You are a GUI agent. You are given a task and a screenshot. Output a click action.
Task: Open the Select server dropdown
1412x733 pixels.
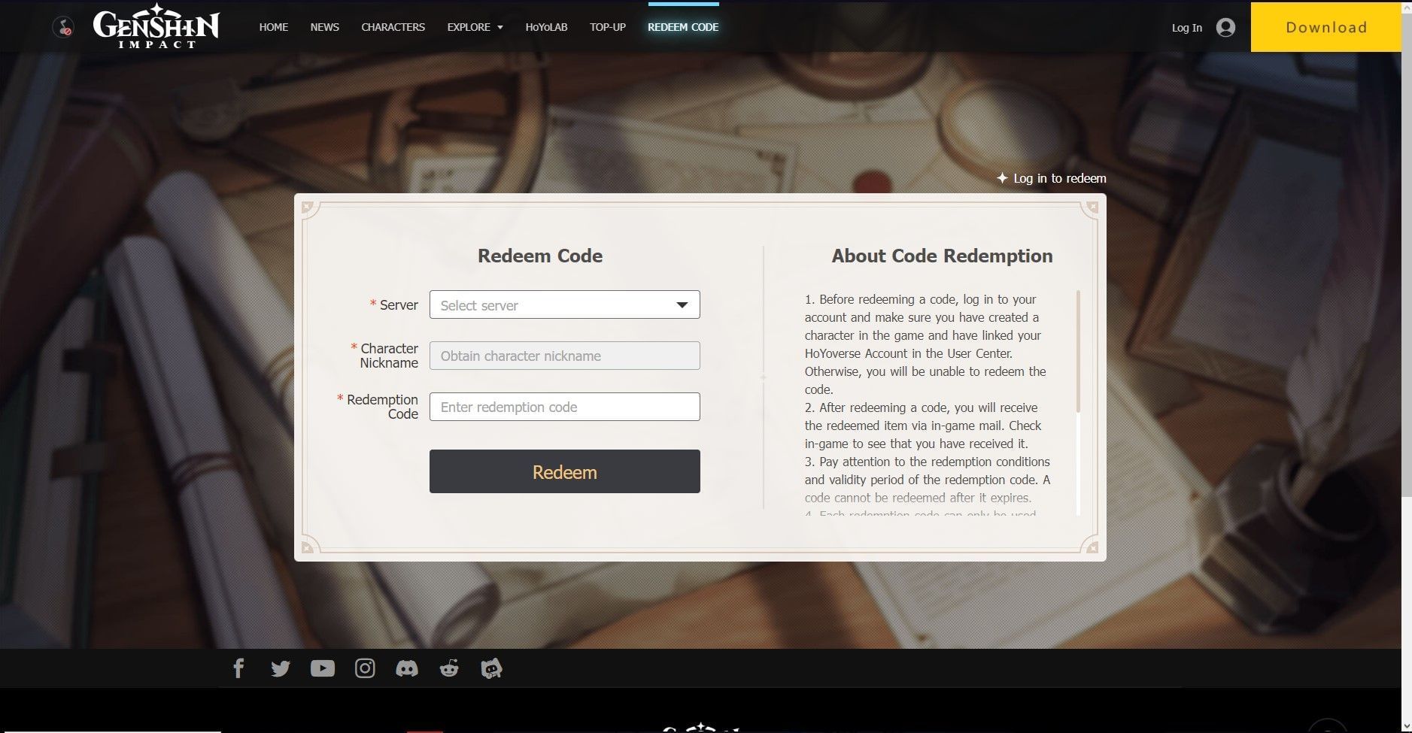pos(564,305)
